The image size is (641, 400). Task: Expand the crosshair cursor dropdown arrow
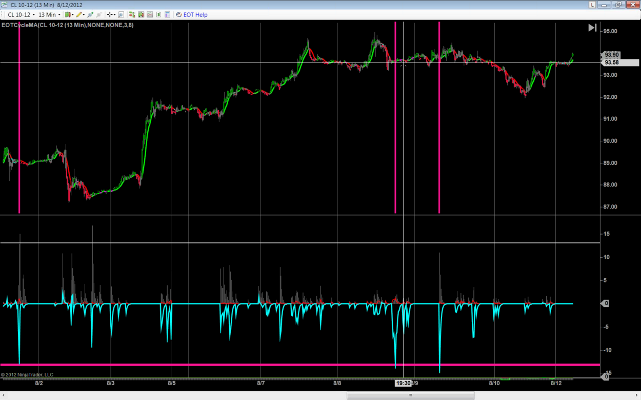[115, 15]
